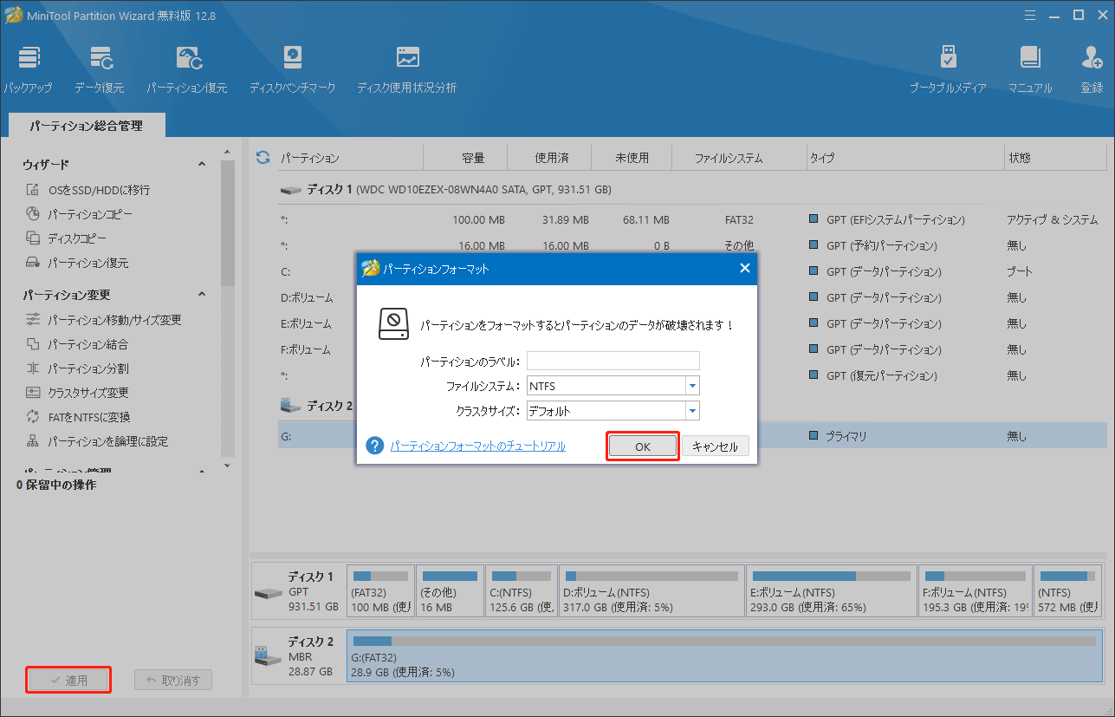
Task: Sort by 容量 column header
Action: [x=473, y=159]
